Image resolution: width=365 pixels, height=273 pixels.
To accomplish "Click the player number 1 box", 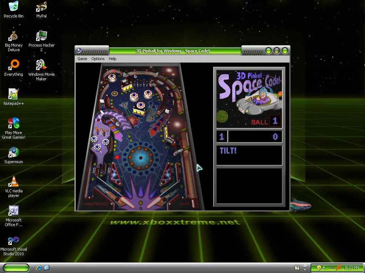I will click(222, 136).
